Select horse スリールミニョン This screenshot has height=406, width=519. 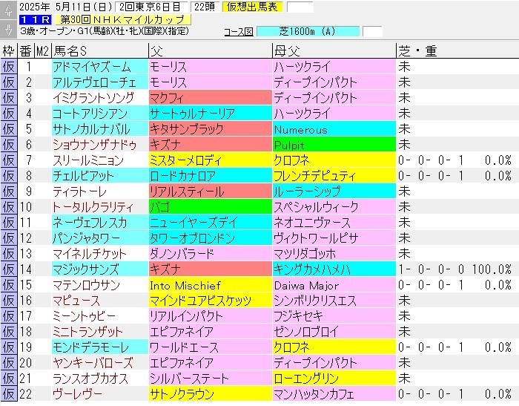click(x=100, y=160)
